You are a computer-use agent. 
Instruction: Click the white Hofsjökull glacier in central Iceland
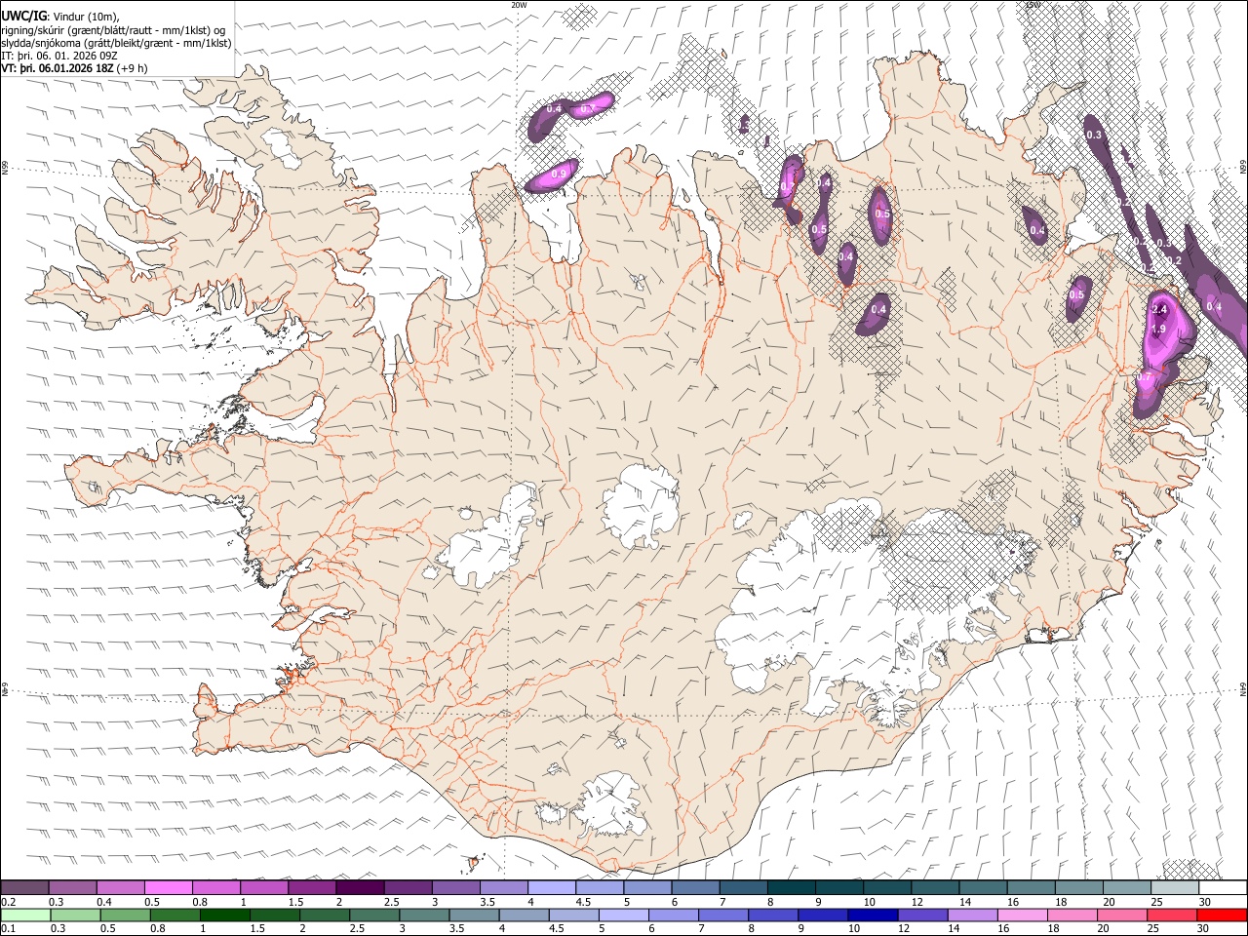[640, 507]
